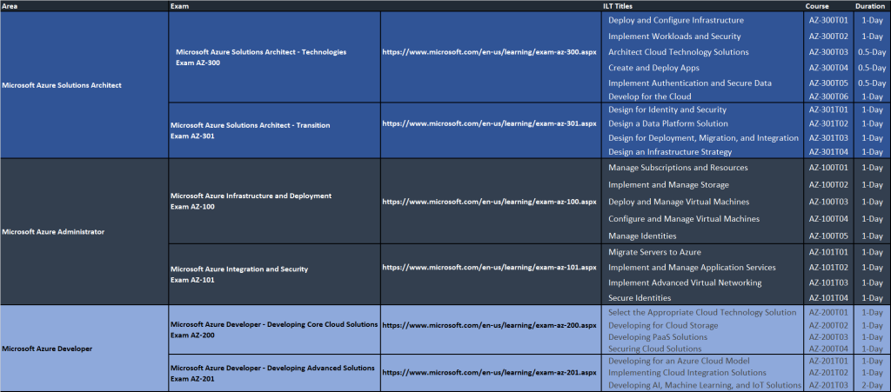
Task: Select the Exam AZ-301 Transition cell
Action: click(x=274, y=130)
